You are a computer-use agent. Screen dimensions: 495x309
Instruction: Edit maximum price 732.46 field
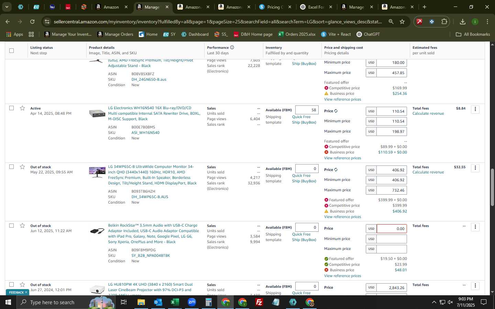[392, 190]
